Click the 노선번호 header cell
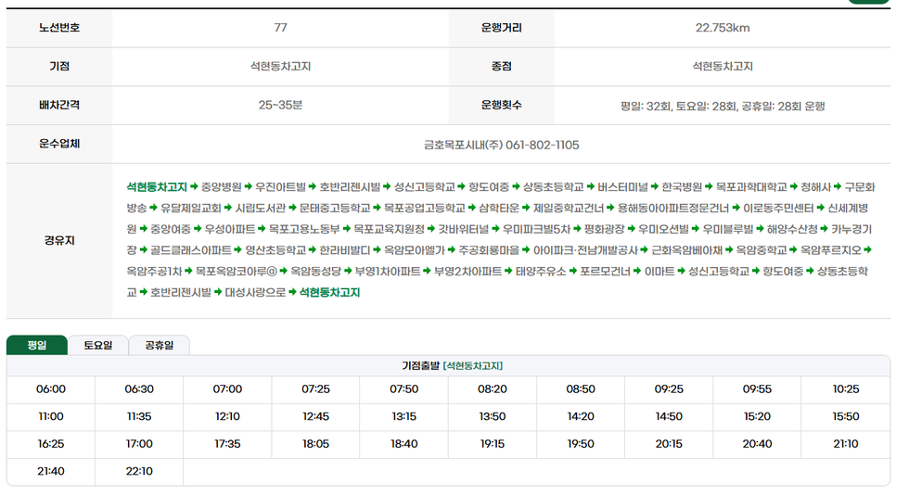The image size is (909, 496). [x=59, y=28]
